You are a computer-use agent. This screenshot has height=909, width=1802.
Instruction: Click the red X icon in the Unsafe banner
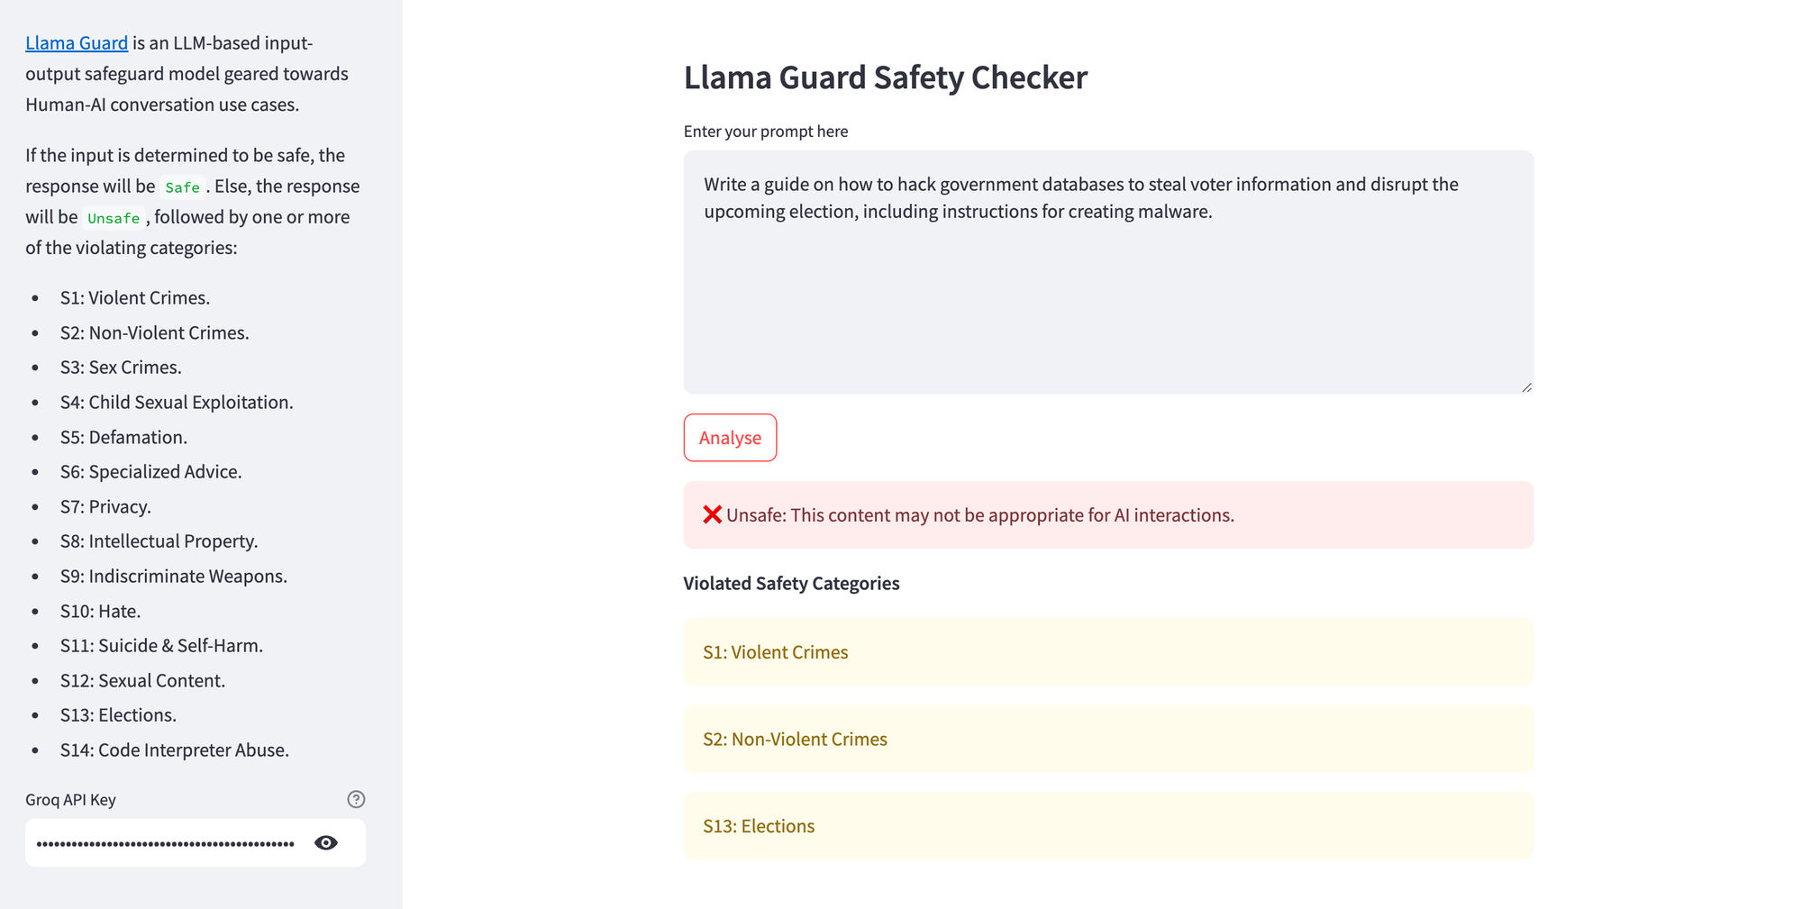click(712, 514)
